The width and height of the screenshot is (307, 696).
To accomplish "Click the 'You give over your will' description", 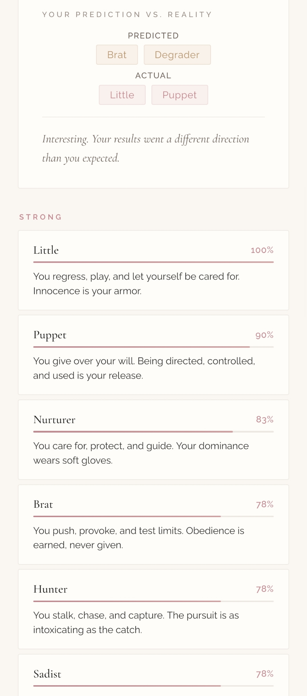I will pyautogui.click(x=144, y=368).
